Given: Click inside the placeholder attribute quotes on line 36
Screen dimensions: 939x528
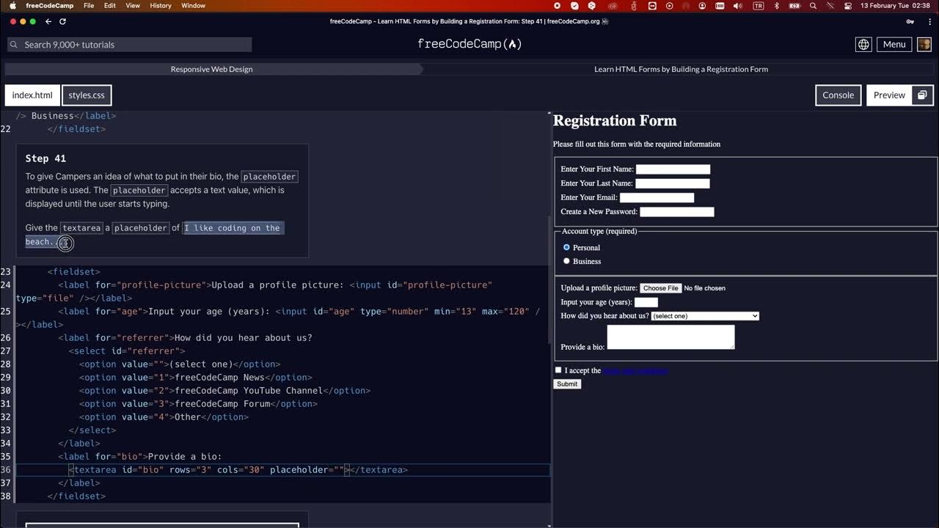Looking at the screenshot, I should point(339,470).
